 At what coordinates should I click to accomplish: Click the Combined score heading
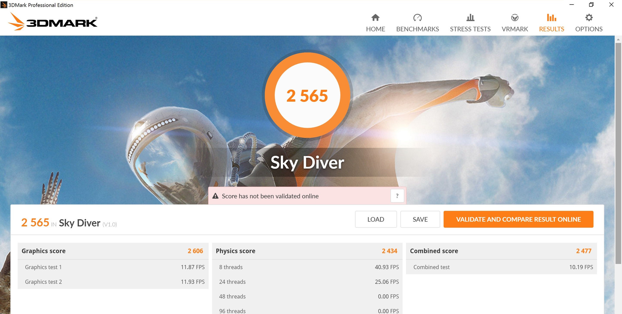tap(434, 251)
